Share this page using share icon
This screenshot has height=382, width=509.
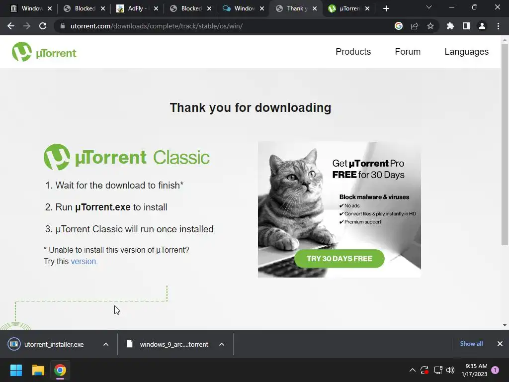coord(415,26)
